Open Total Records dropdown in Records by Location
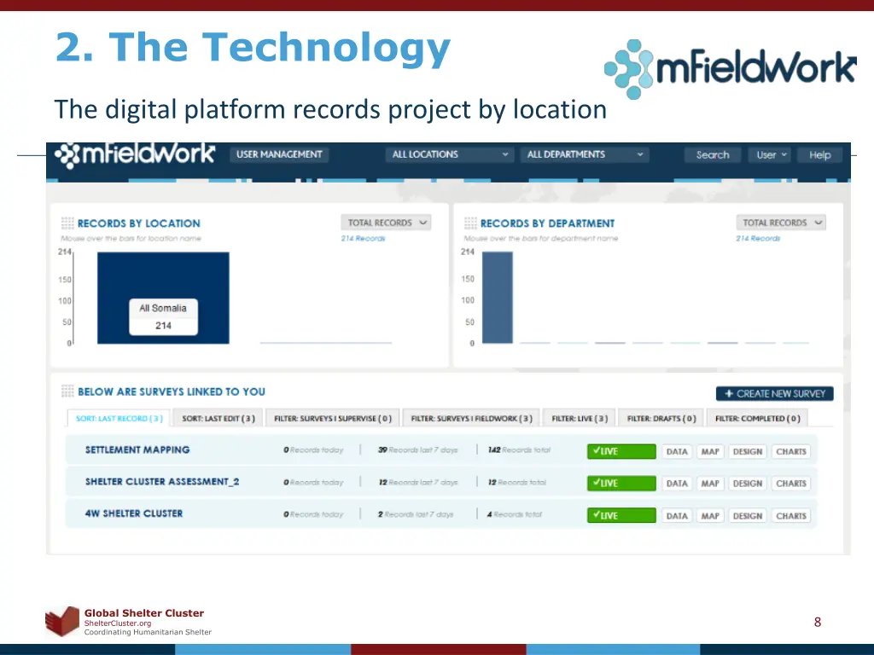Viewport: 874px width, 655px height. (386, 223)
